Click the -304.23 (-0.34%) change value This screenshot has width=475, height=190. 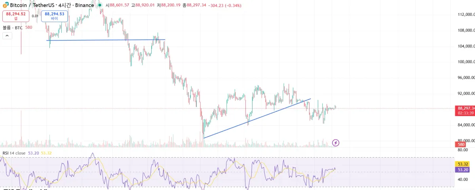225,6
